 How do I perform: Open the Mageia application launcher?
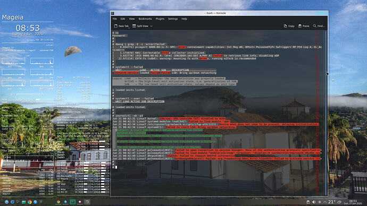(6, 202)
